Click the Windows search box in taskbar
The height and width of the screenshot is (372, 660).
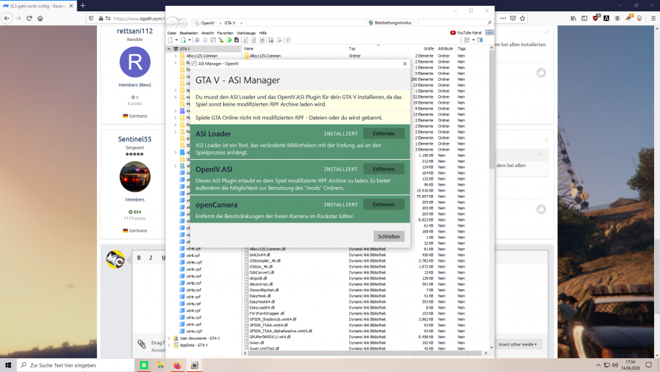[73, 365]
